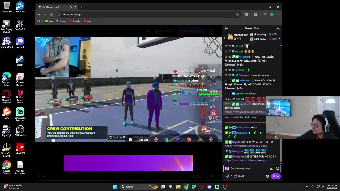The image size is (340, 191).
Task: Click the purple Chat send button
Action: pyautogui.click(x=276, y=176)
